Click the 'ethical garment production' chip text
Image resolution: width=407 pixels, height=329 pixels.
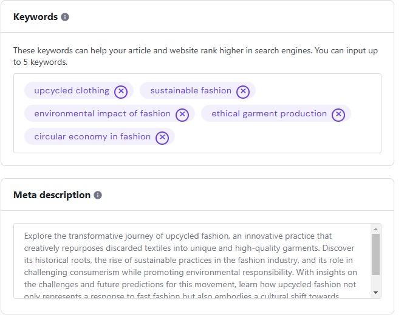tap(269, 114)
